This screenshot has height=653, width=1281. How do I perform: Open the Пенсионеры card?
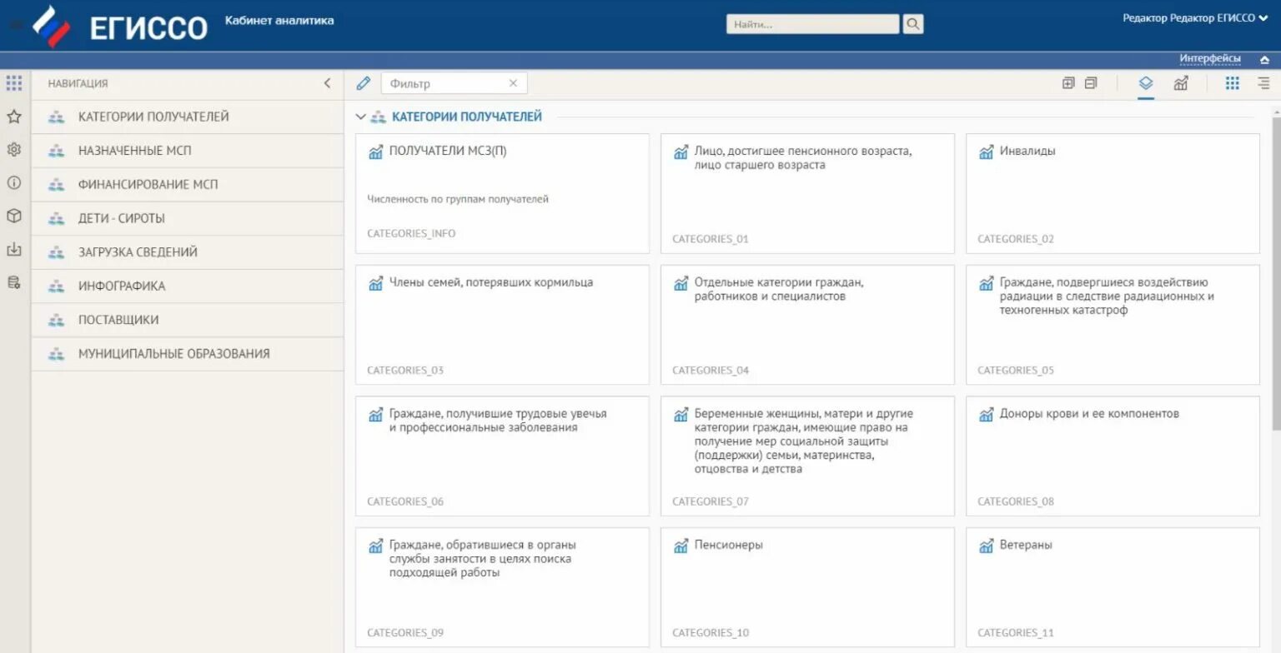tap(807, 587)
